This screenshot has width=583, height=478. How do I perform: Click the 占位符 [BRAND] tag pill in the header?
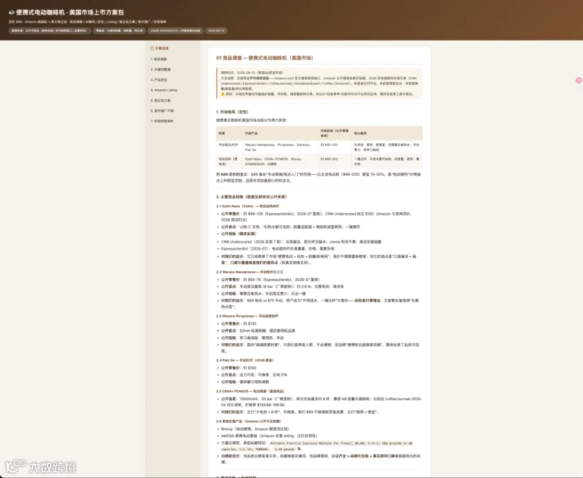pyautogui.click(x=176, y=31)
